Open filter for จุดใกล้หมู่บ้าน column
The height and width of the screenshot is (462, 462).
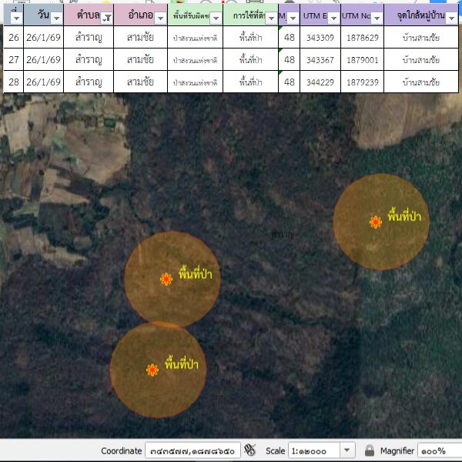coord(450,18)
